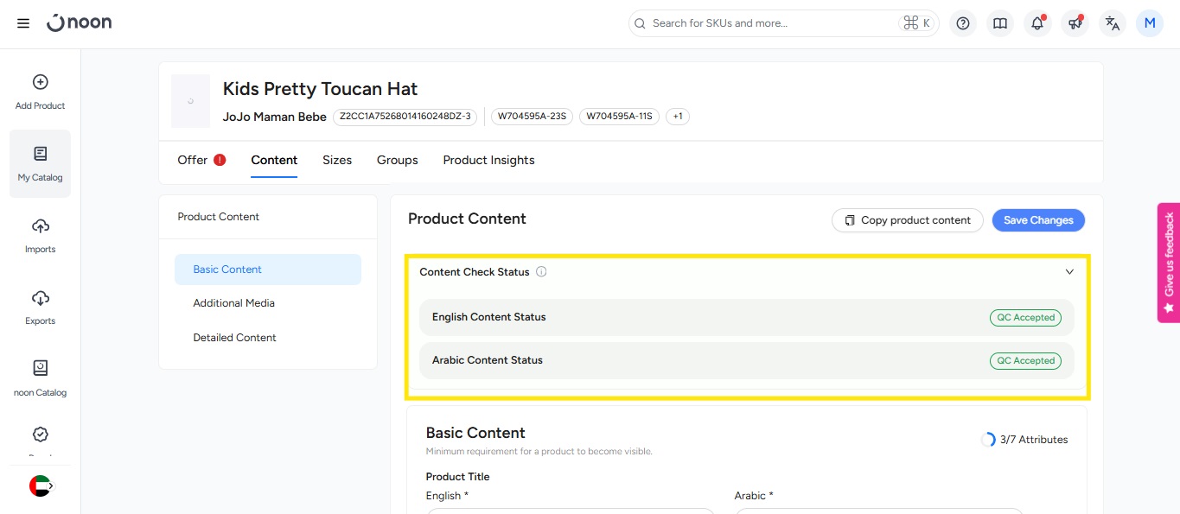Click the Save Changes button

tap(1038, 220)
